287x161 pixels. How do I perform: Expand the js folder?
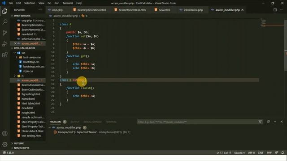15,76
